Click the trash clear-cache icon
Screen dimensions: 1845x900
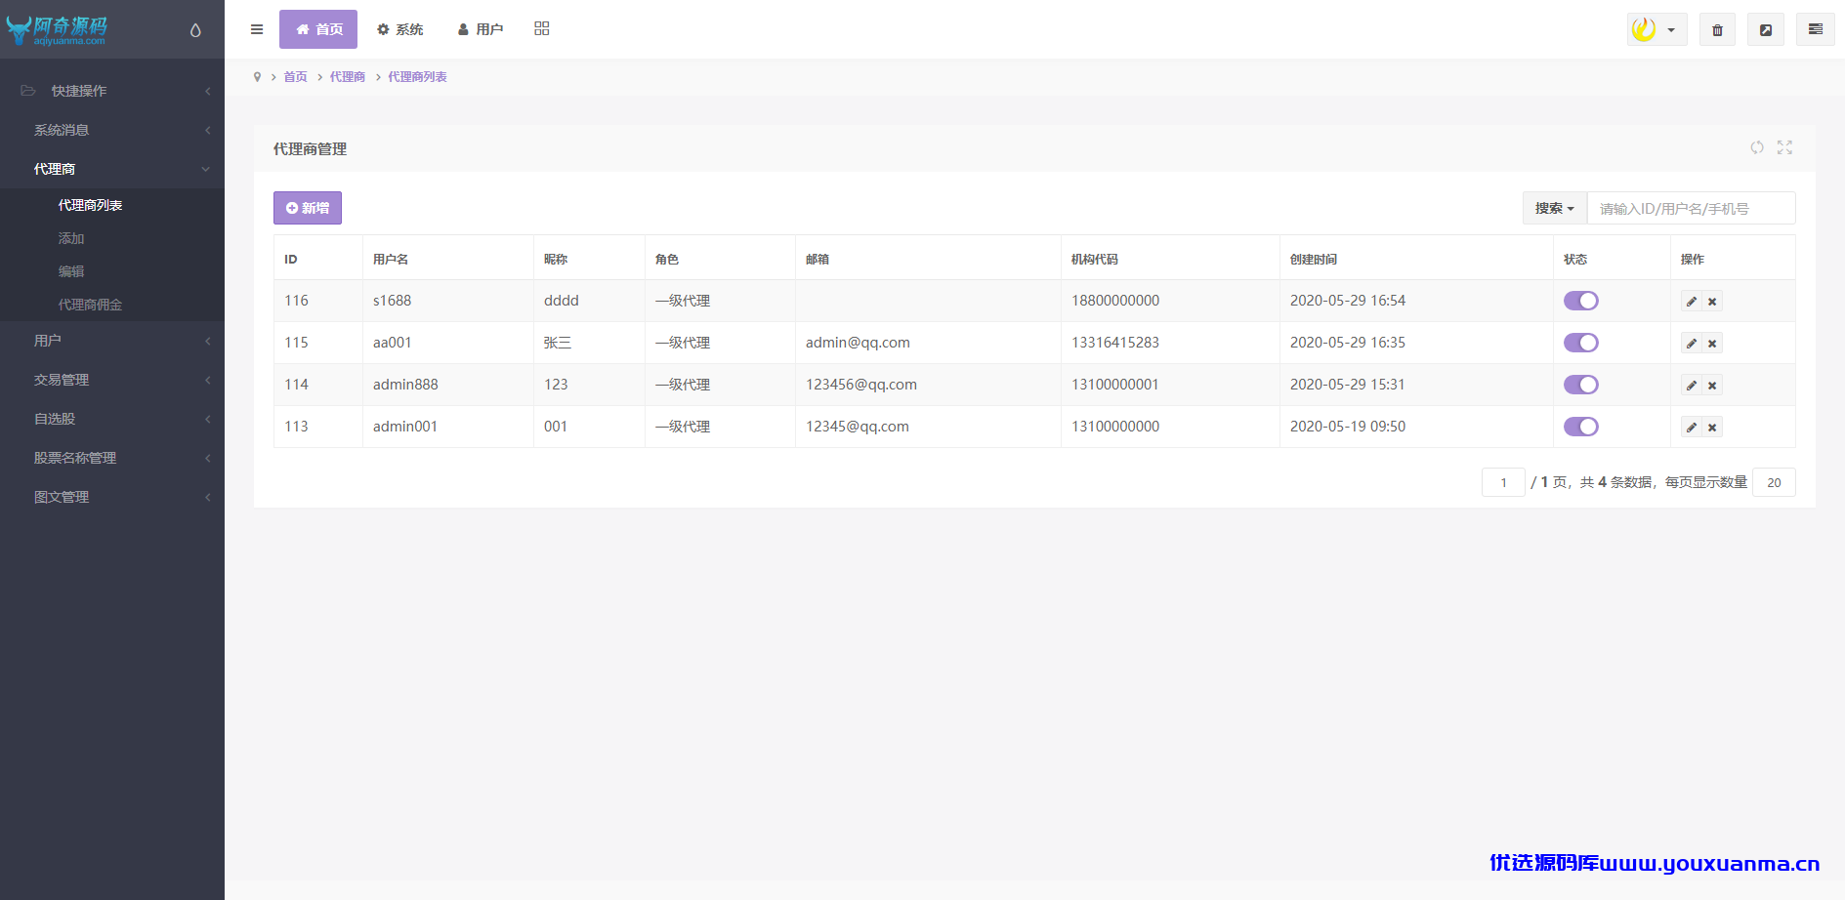[1717, 29]
